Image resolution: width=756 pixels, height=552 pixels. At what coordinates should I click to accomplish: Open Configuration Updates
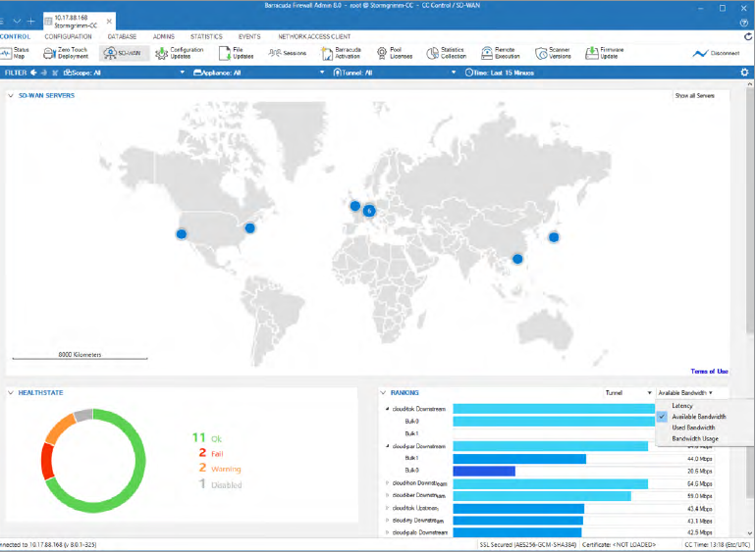point(180,53)
